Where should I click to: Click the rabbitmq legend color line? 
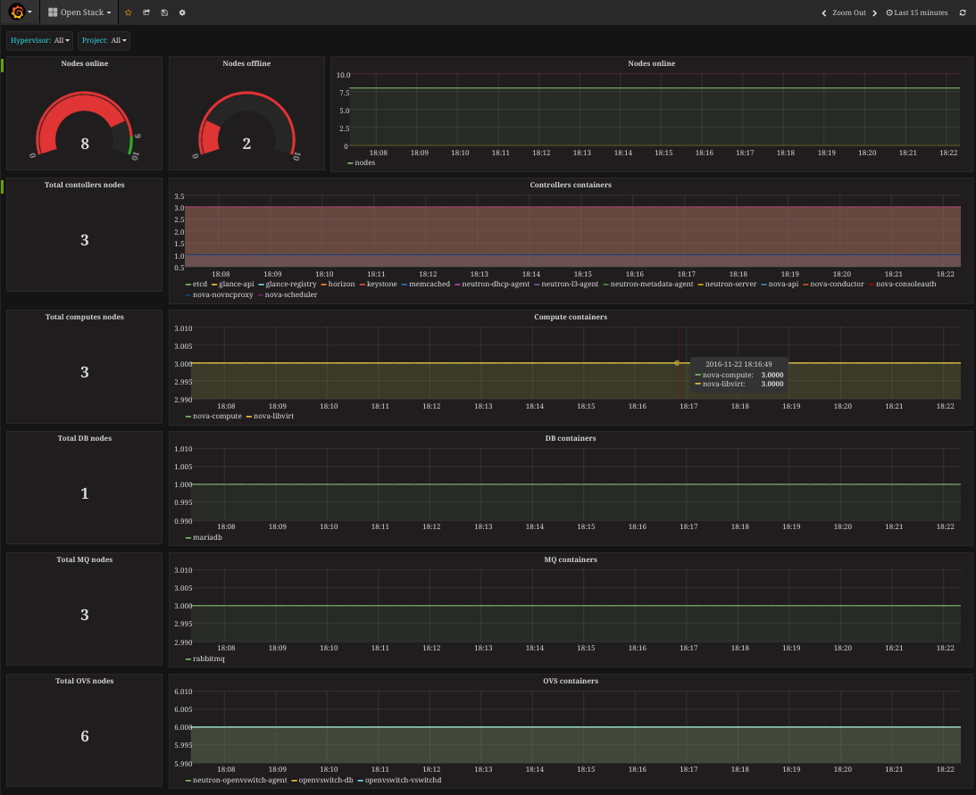188,658
